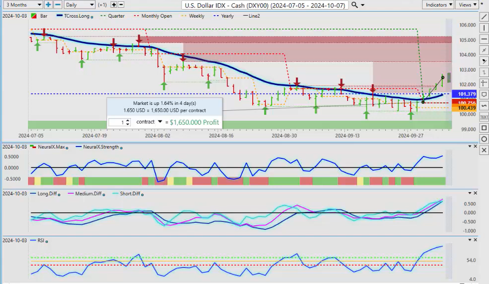Click the NeuralX.Strength legend label

[x=101, y=147]
